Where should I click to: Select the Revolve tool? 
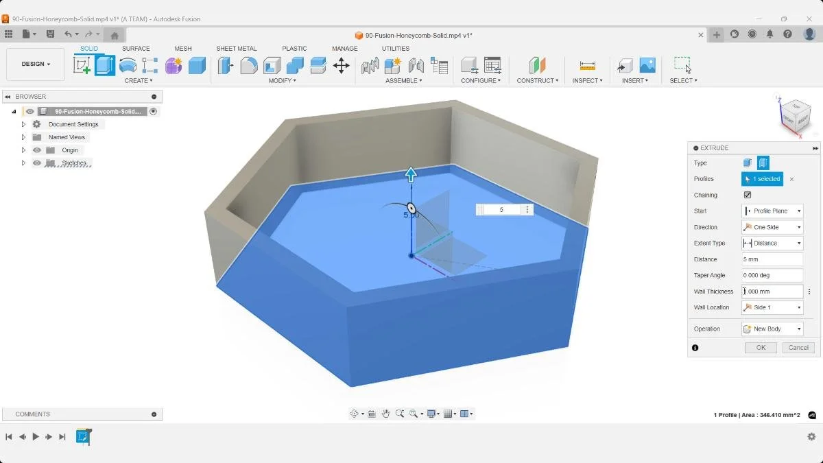pos(128,65)
